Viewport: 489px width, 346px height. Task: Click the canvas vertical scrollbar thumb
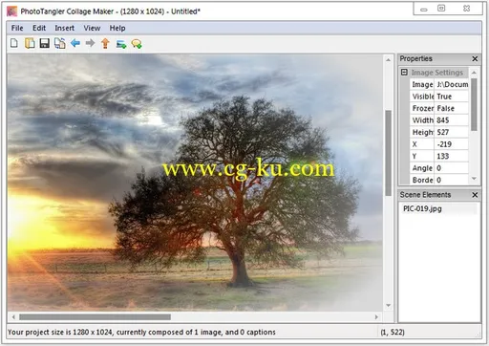(388, 153)
